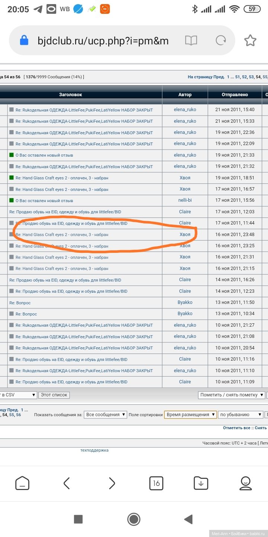Navigate back with the browser left arrow
Viewport: 268px width, 537px height.
point(67,483)
